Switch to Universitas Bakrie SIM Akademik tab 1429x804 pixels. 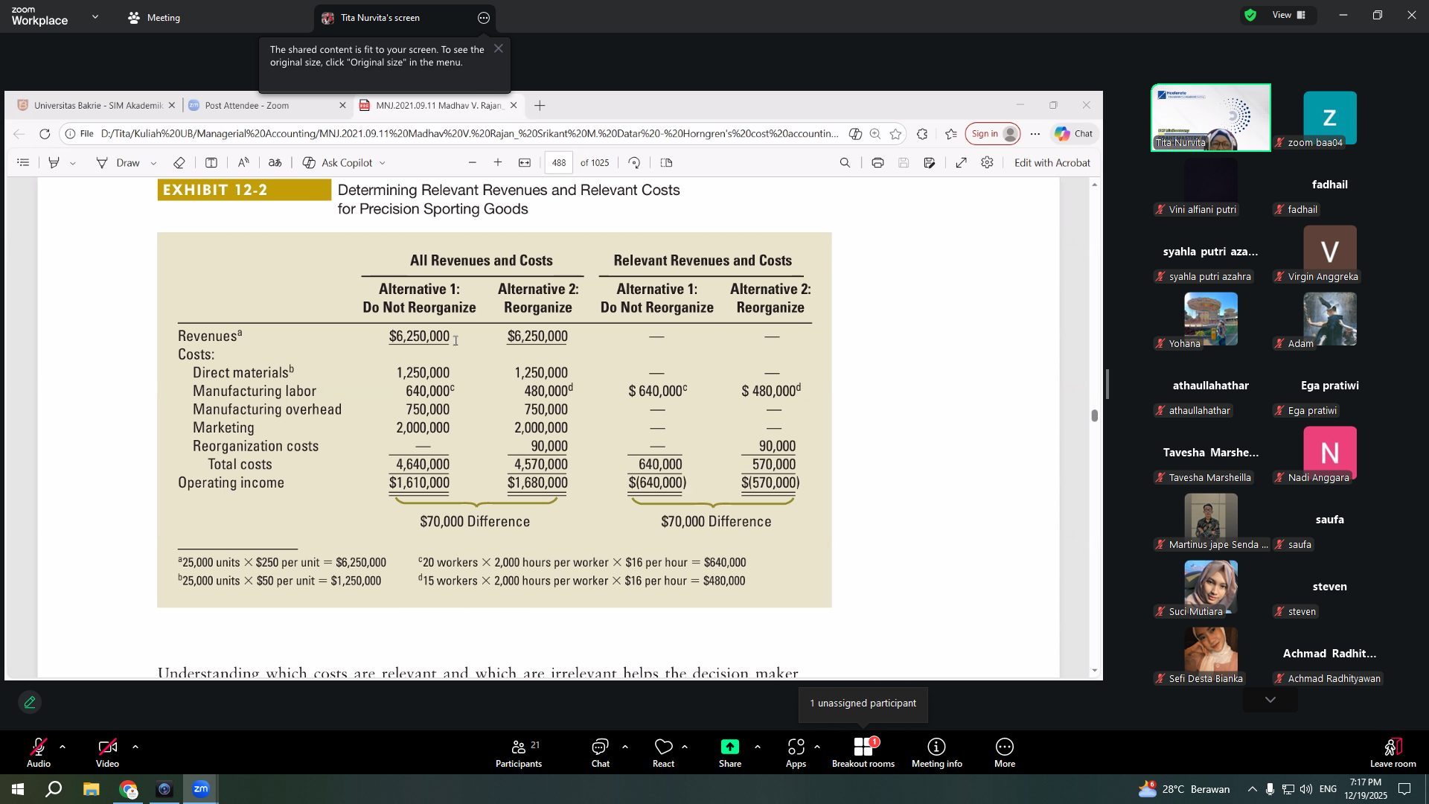click(x=97, y=105)
